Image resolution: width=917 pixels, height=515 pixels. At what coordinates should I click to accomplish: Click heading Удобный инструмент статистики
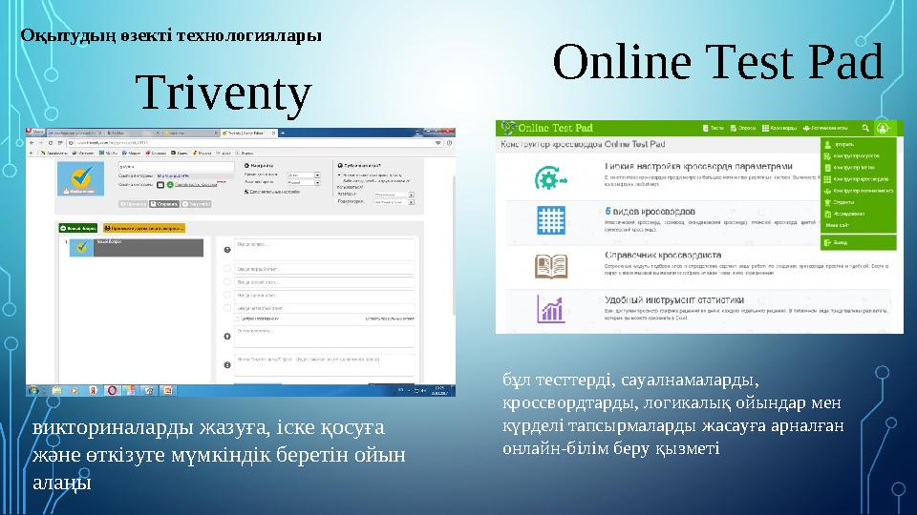point(674,299)
